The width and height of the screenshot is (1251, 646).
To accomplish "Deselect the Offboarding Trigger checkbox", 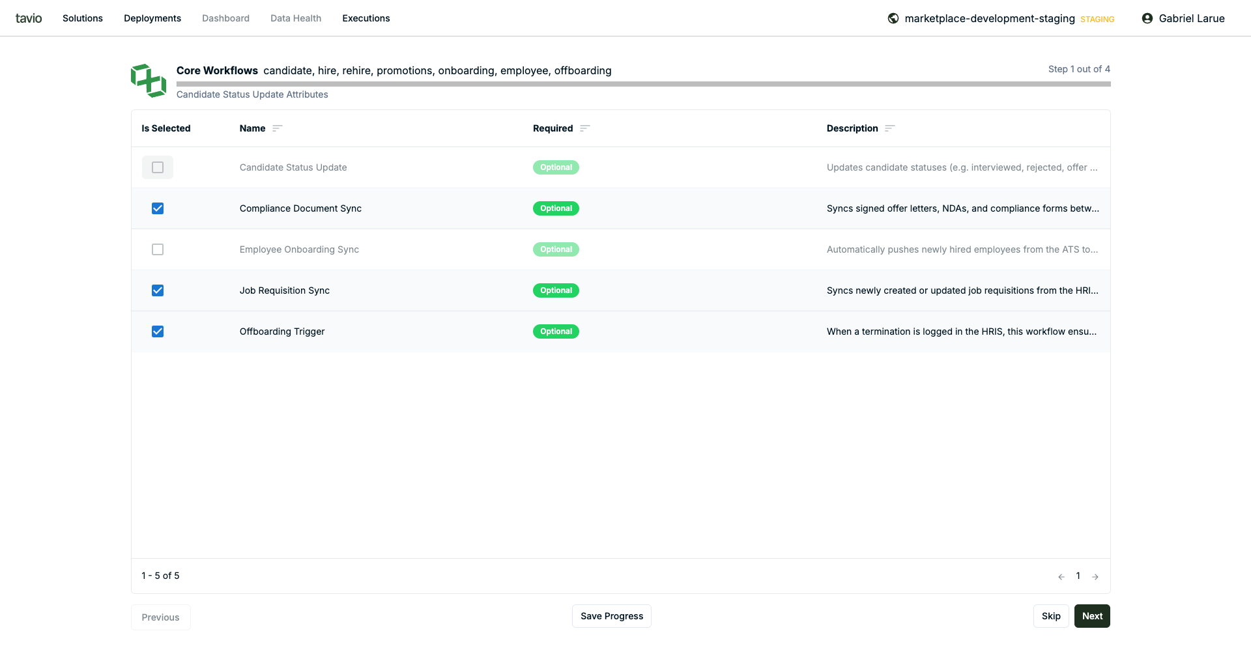I will (158, 331).
